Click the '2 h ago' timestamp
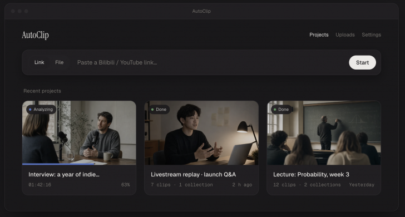 (242, 185)
